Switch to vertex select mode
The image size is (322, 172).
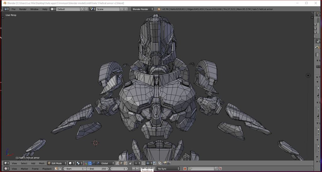pos(118,163)
